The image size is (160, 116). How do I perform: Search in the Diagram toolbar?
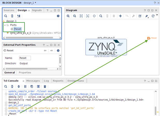(101, 16)
